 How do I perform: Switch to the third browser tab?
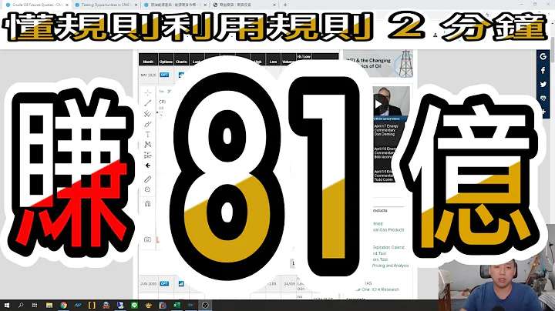pos(176,5)
